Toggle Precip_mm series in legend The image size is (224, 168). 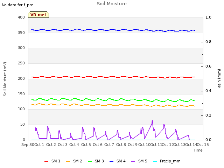tap(167, 161)
